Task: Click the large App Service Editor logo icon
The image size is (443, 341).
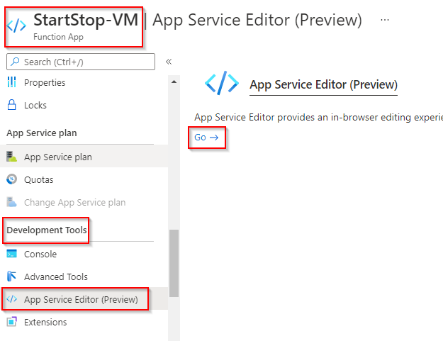Action: point(221,83)
